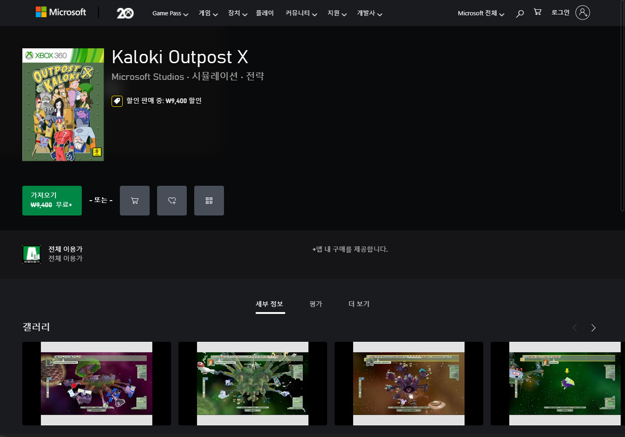Click the page vertical scrollbar

[623, 106]
